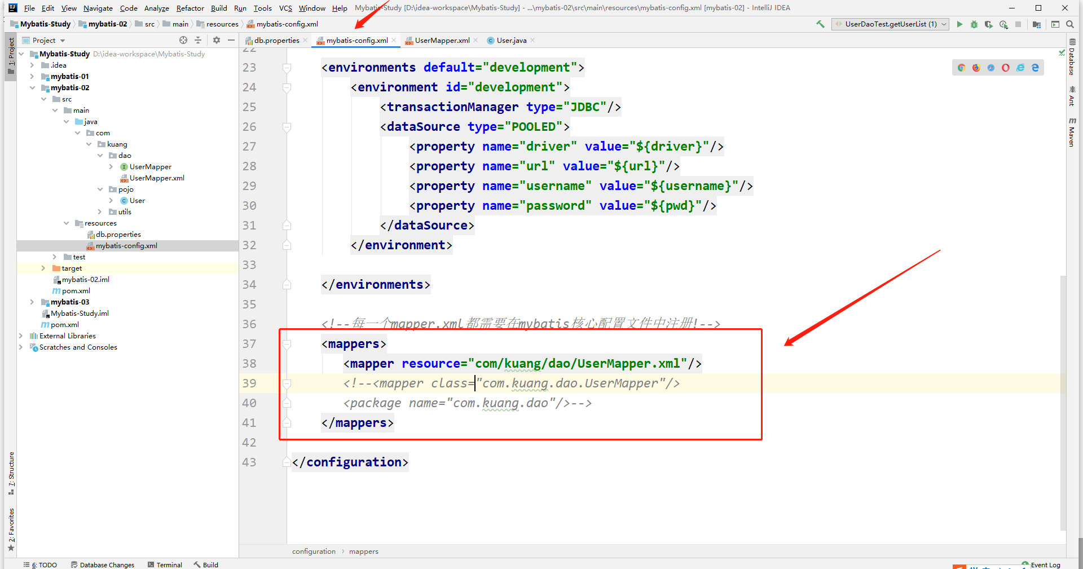Open the TODO tool window
This screenshot has height=569, width=1083.
pyautogui.click(x=40, y=564)
